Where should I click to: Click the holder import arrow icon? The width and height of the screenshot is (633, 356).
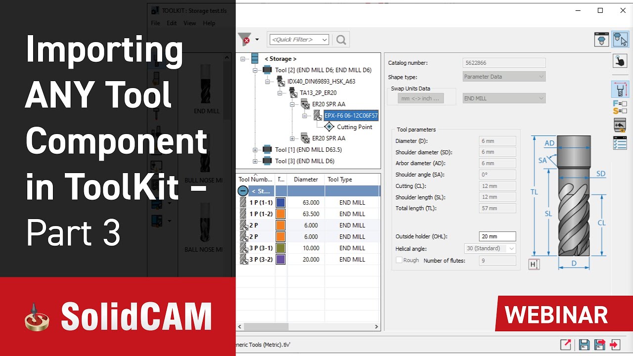point(620,125)
